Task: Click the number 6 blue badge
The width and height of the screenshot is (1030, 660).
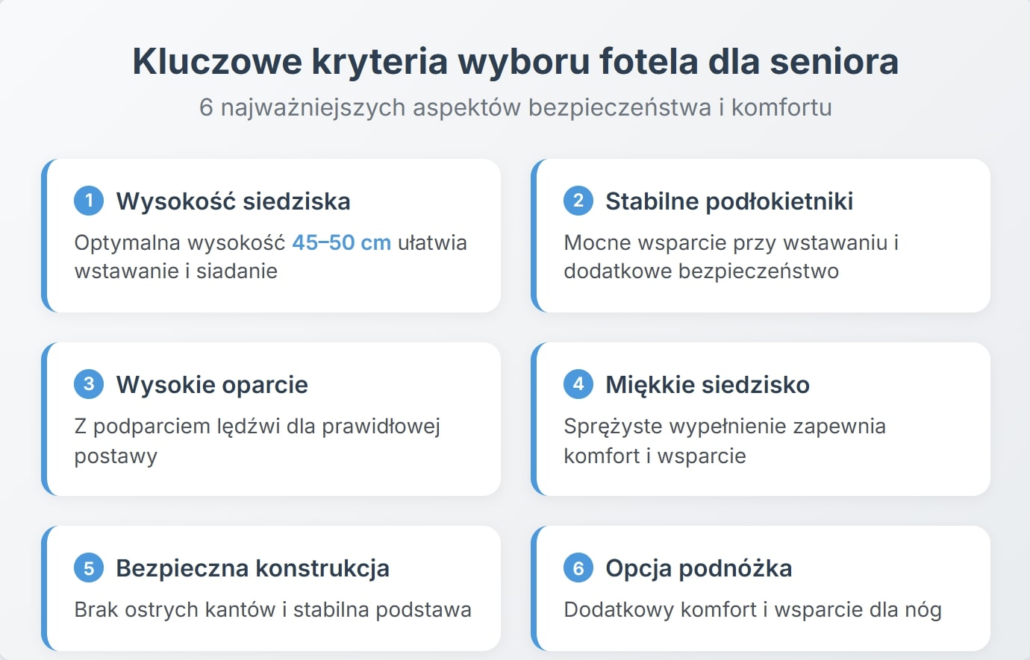Action: click(578, 568)
